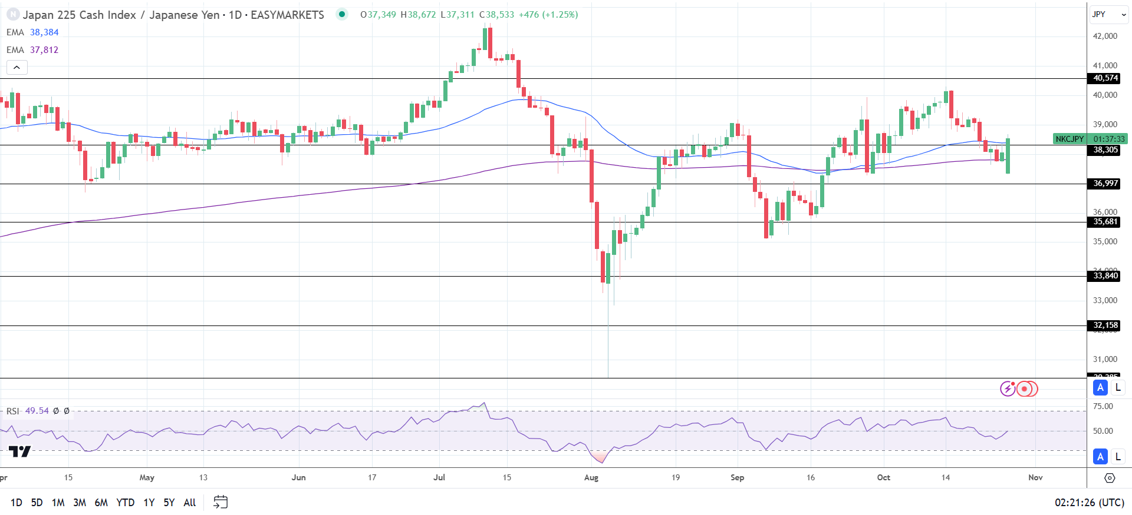Select the 1D time range
Image resolution: width=1132 pixels, height=515 pixels.
(x=17, y=502)
